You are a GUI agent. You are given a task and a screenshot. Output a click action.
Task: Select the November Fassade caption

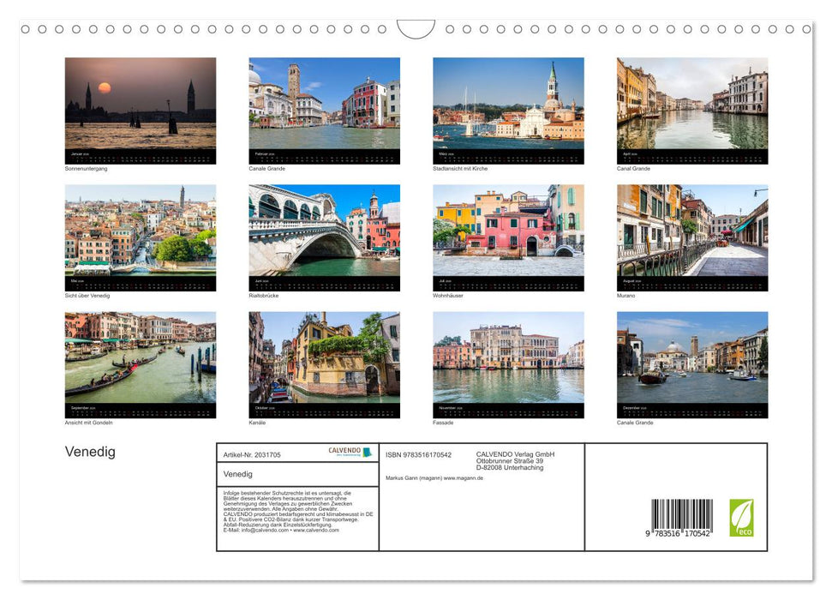[443, 423]
